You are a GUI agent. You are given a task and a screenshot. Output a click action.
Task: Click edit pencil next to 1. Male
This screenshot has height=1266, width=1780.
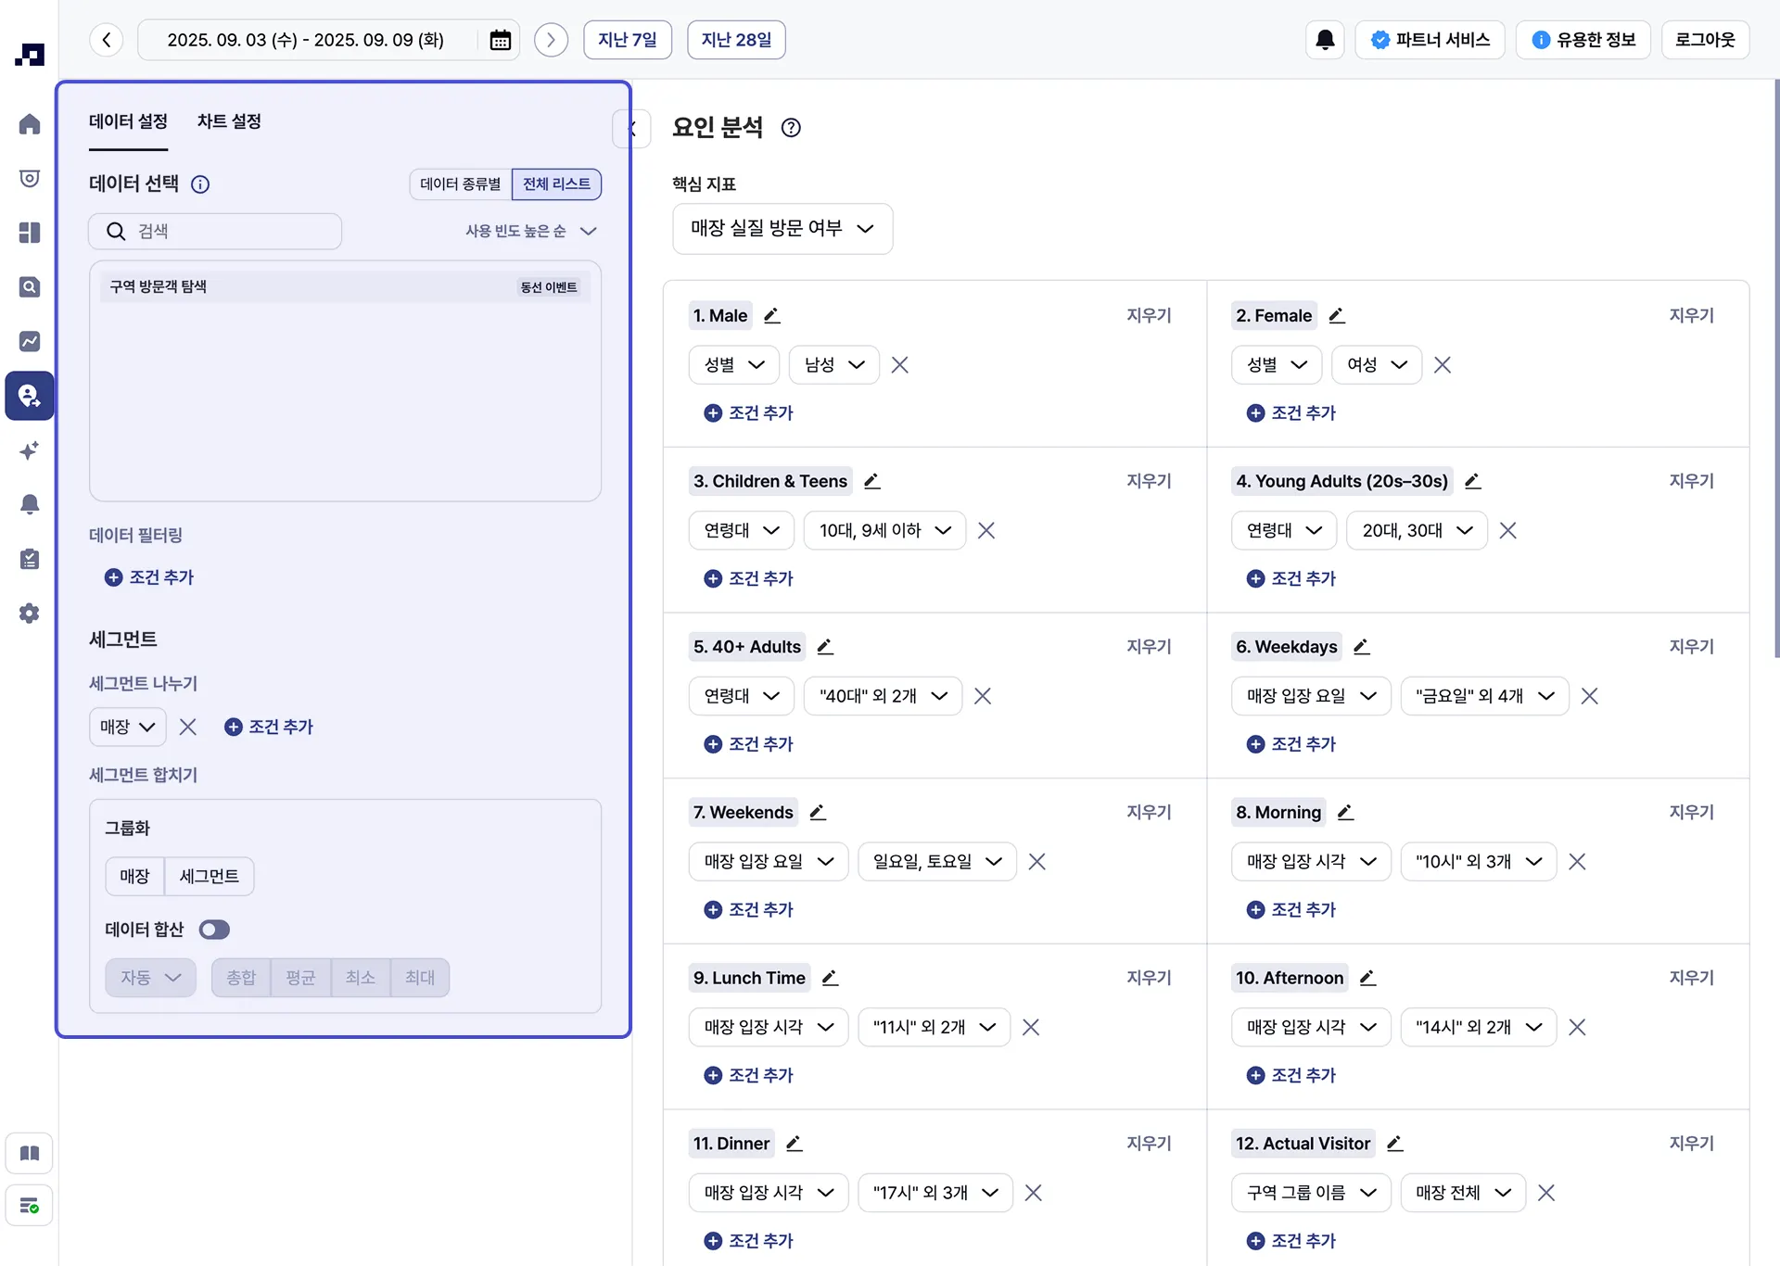[x=771, y=315]
